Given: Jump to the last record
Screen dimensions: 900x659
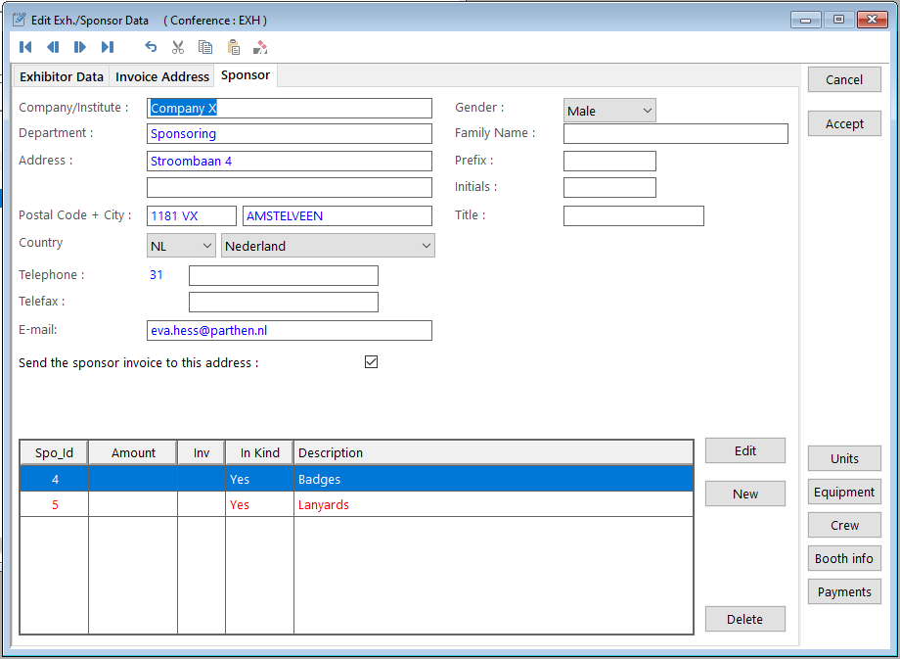Looking at the screenshot, I should click(108, 47).
